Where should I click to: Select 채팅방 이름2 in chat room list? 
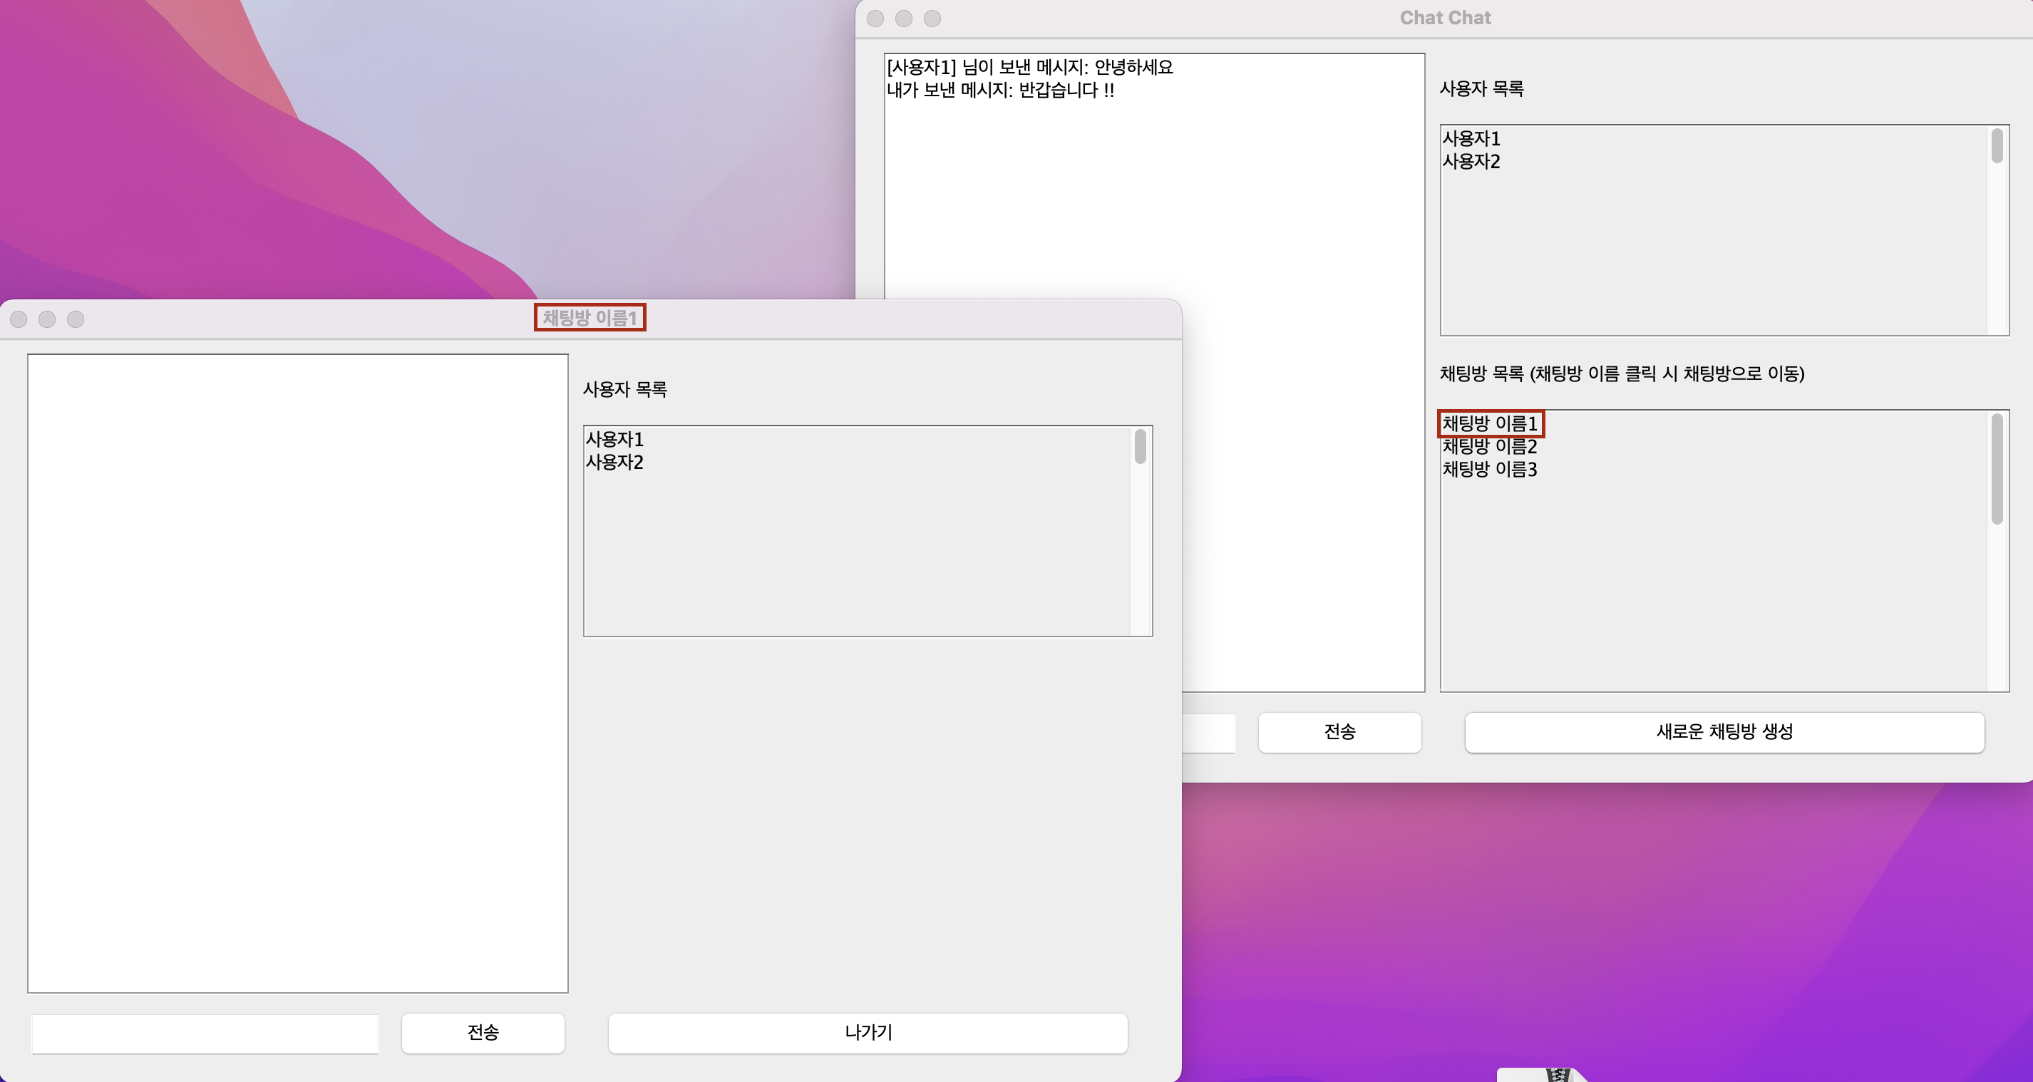pyautogui.click(x=1489, y=447)
